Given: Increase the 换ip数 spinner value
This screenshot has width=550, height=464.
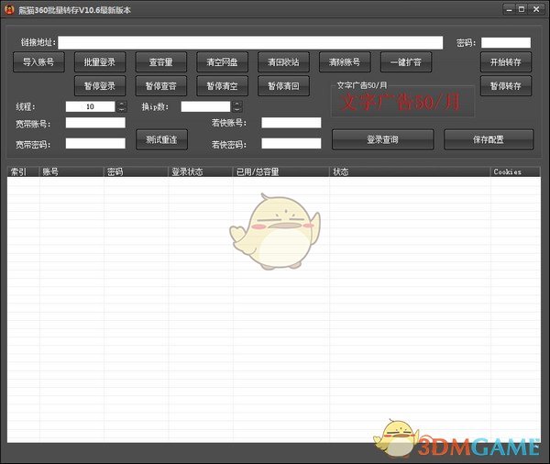Looking at the screenshot, I should pyautogui.click(x=236, y=104).
